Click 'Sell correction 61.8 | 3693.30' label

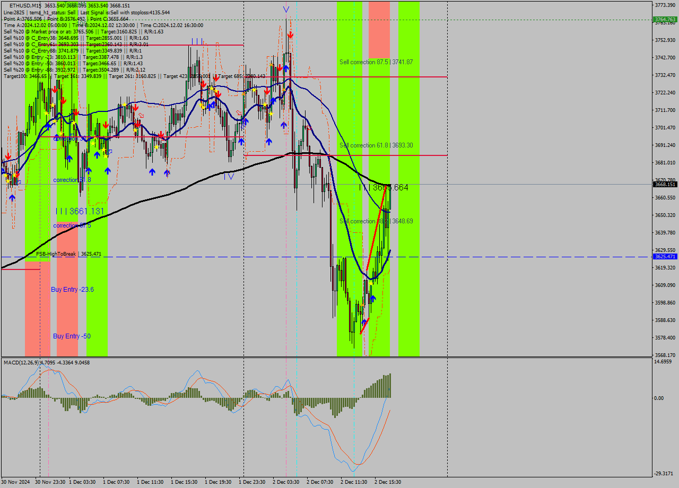(376, 145)
